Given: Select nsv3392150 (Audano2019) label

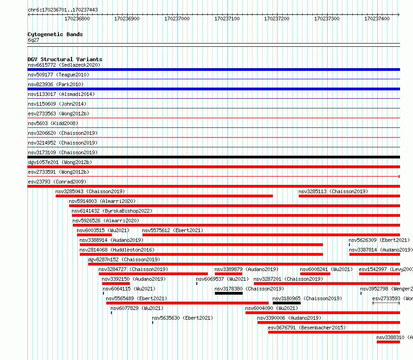Looking at the screenshot, I should [134, 279].
